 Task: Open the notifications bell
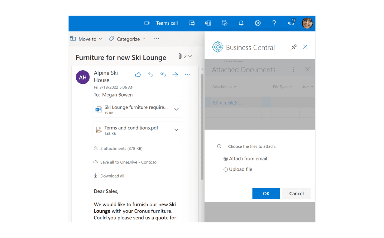tap(241, 23)
